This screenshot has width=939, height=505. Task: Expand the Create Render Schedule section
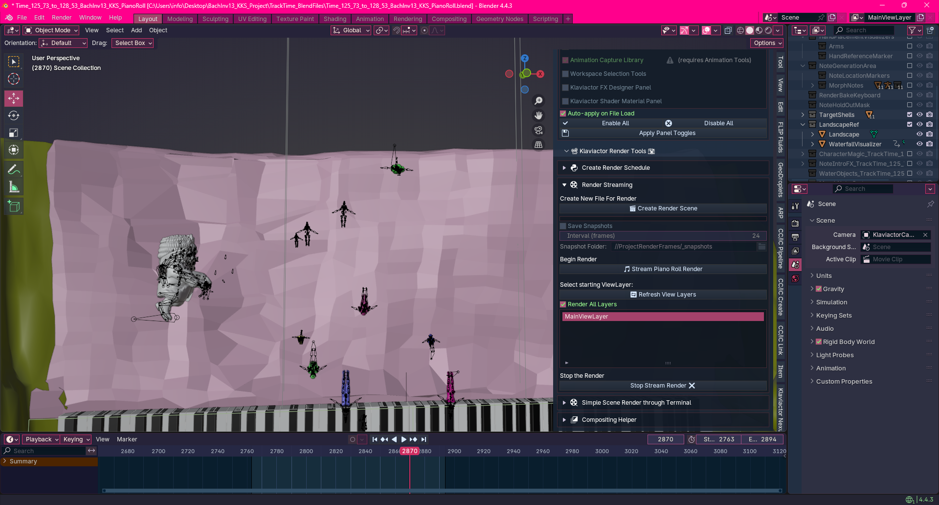tap(564, 168)
